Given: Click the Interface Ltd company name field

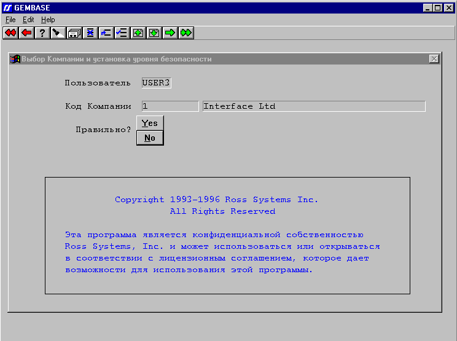Looking at the screenshot, I should coord(314,106).
